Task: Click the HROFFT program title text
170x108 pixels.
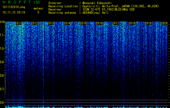Action: click(x=16, y=2)
